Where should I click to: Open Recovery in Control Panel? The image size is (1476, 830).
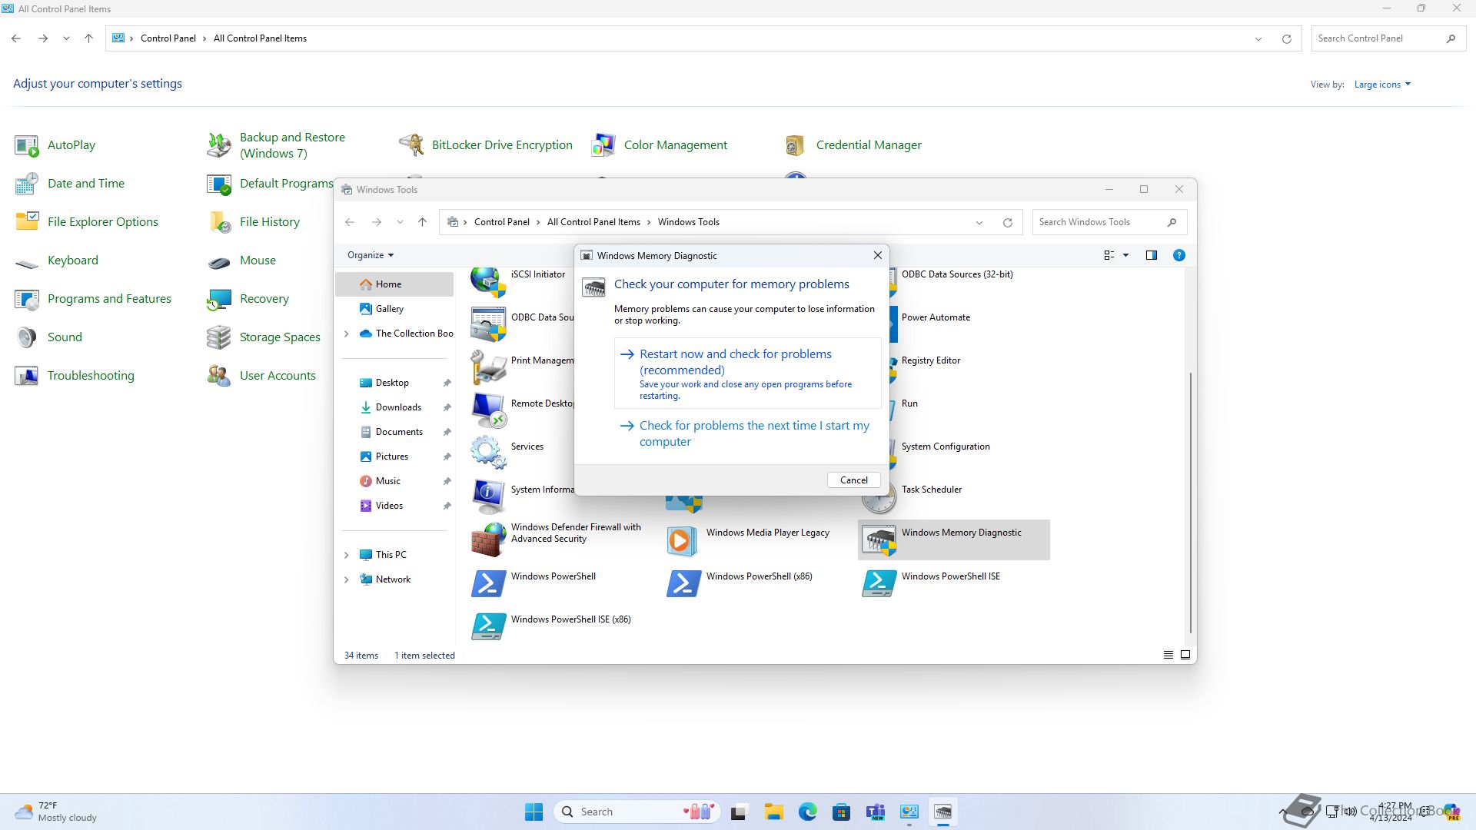[x=248, y=299]
